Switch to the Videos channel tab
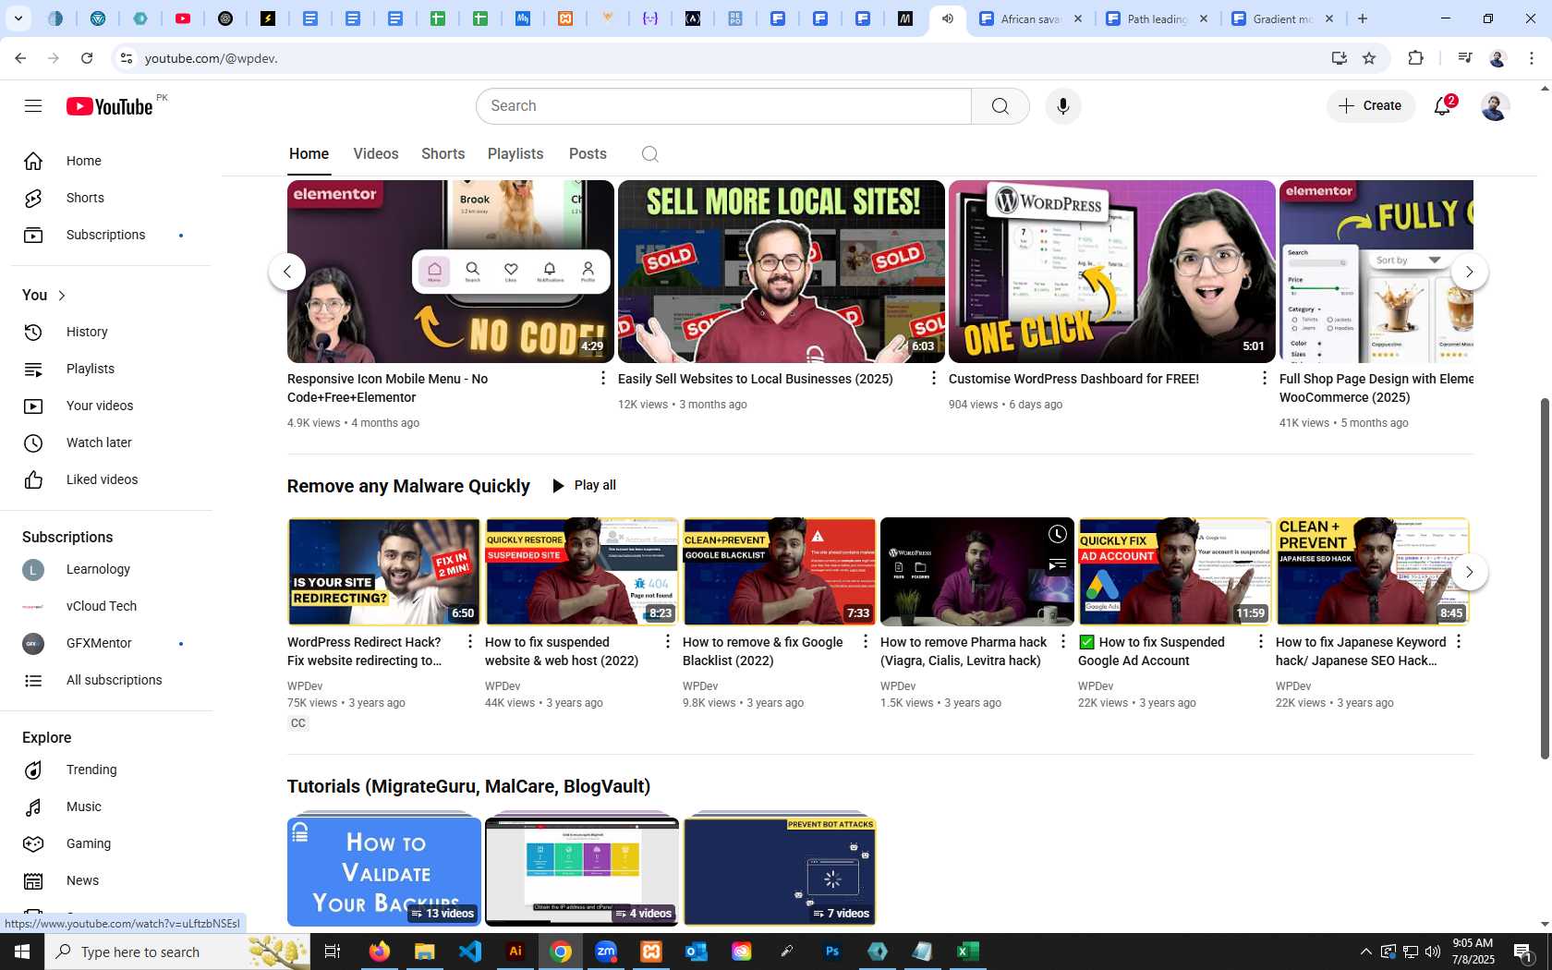Viewport: 1552px width, 970px height. 376,154
